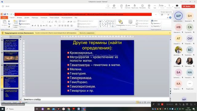Open the Выделить select dropdown
Screen dimensions: 197x111
tap(156, 26)
